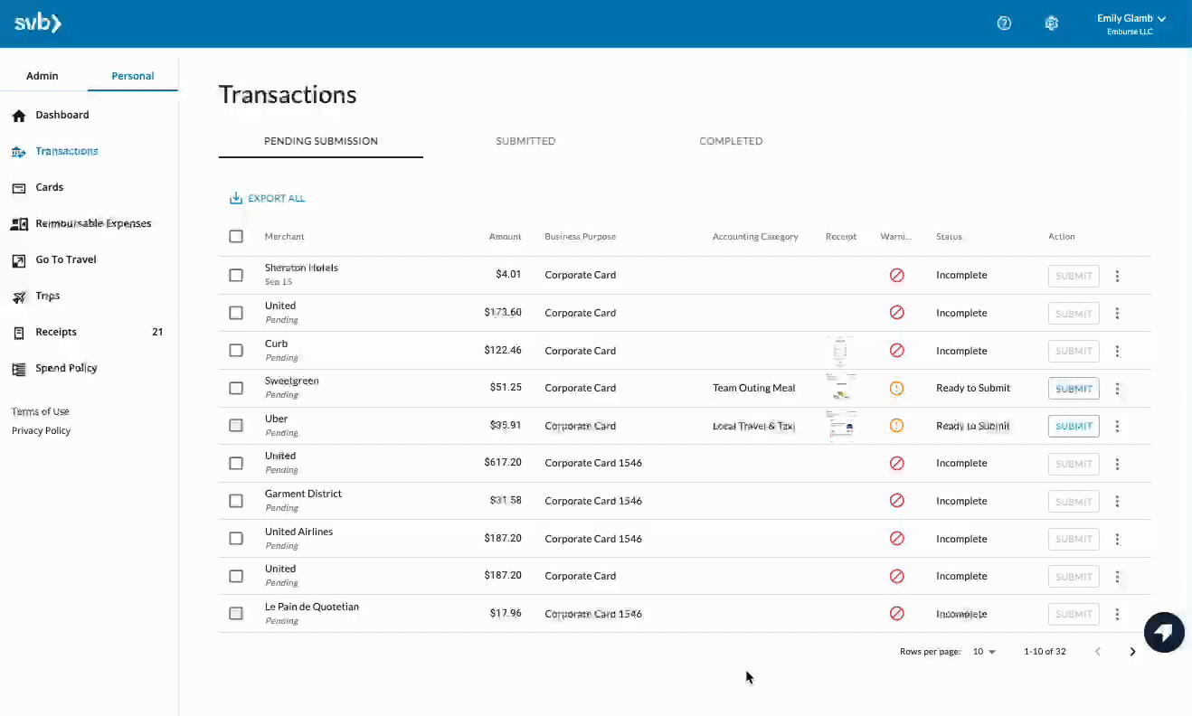Open the Terms of Use link
This screenshot has width=1192, height=716.
tap(41, 411)
